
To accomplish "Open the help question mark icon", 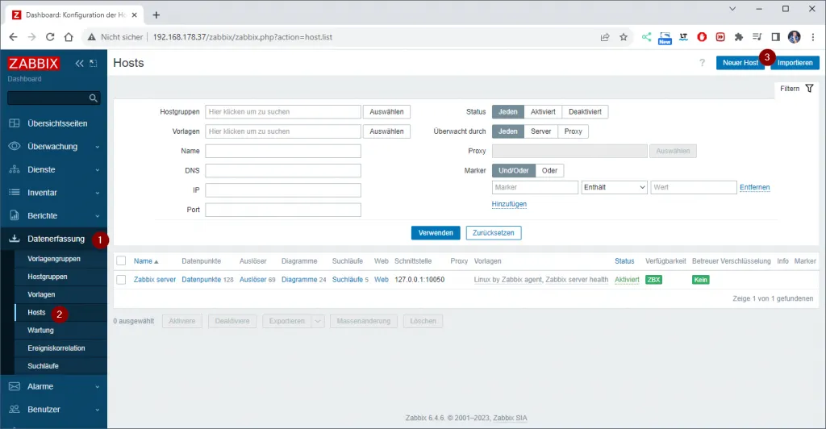I will point(703,63).
